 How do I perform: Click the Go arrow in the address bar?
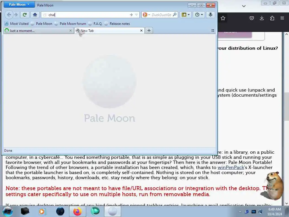click(131, 15)
